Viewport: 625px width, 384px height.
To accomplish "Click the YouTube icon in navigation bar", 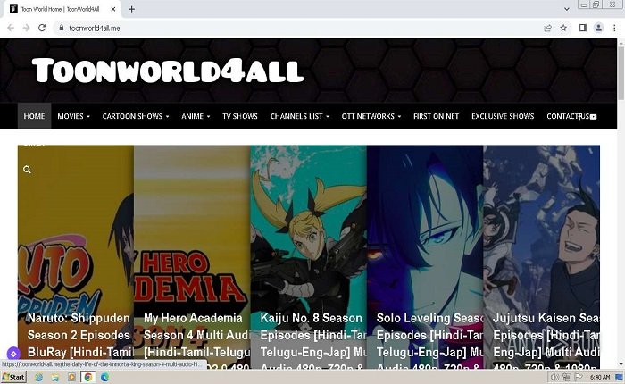I will (x=593, y=116).
